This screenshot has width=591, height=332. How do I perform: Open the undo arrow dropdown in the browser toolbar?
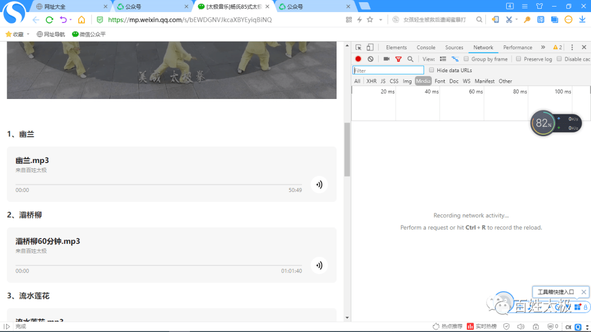click(x=71, y=20)
